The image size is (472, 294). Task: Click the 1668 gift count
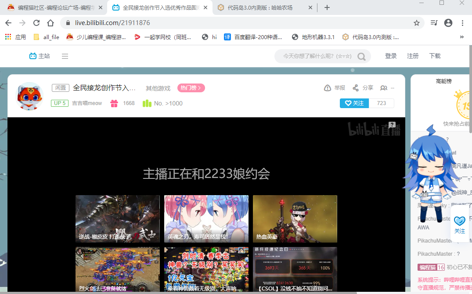pos(129,103)
